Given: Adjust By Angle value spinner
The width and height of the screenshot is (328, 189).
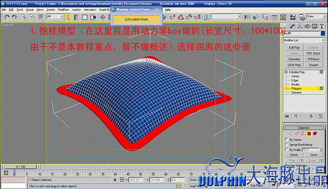Looking at the screenshot, I should tap(321, 150).
